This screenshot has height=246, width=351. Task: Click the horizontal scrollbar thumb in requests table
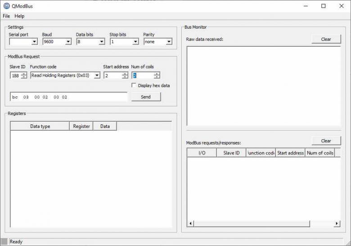click(252, 224)
